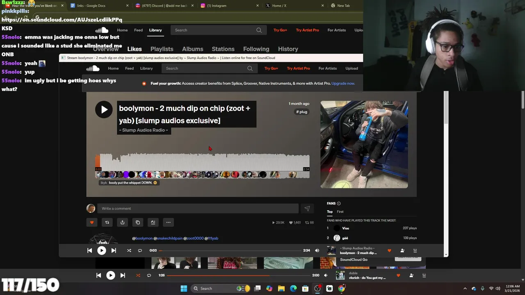Follow the artist in the front window player bar
The height and width of the screenshot is (295, 525).
tap(402, 250)
